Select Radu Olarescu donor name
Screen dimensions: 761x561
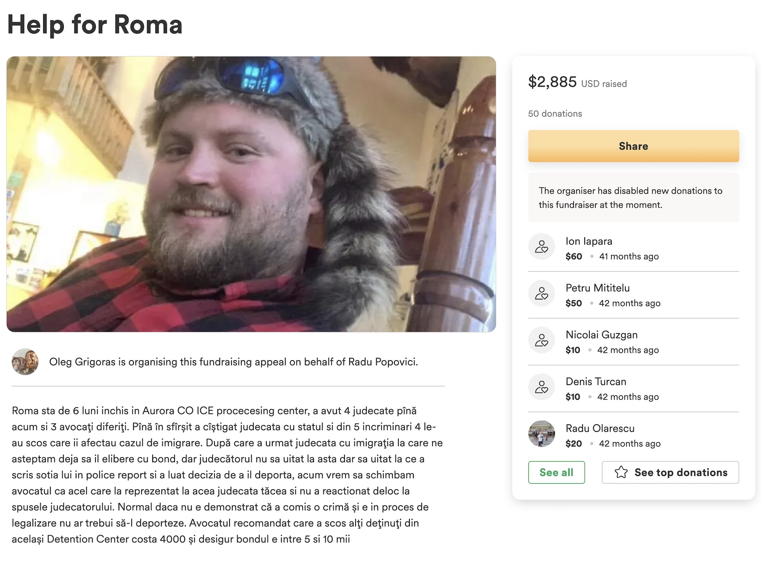pos(600,428)
